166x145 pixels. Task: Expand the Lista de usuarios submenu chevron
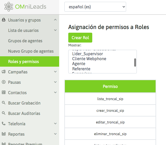[x=55, y=30]
